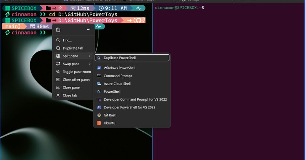Launch Azure Cloud Shell from submenu

[x=132, y=84]
